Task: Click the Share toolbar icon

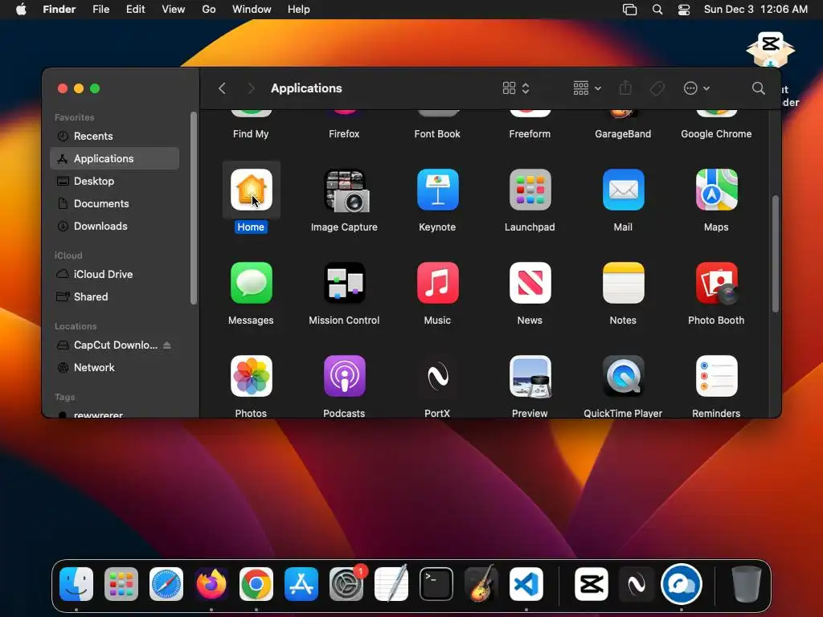Action: tap(624, 88)
